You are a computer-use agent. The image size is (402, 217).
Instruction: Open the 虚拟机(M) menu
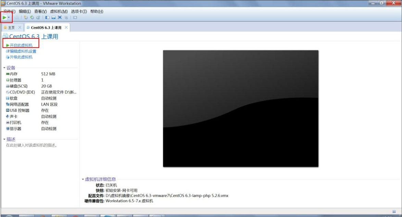[59, 11]
